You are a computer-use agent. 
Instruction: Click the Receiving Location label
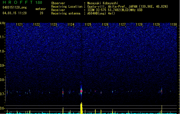(x=67, y=7)
